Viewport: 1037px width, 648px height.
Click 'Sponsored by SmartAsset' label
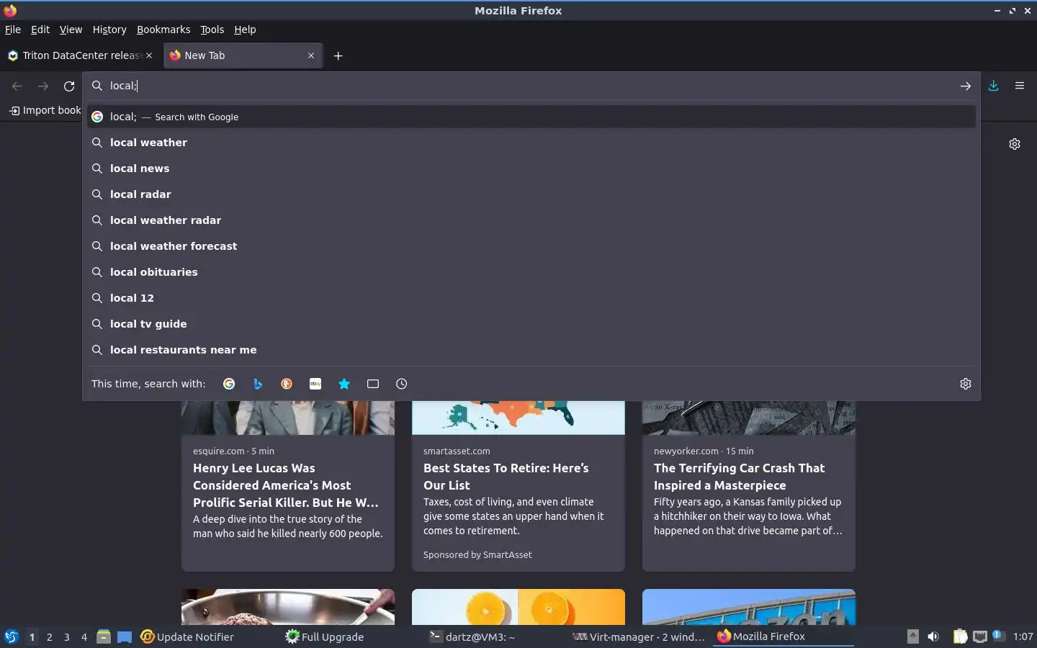pos(477,555)
